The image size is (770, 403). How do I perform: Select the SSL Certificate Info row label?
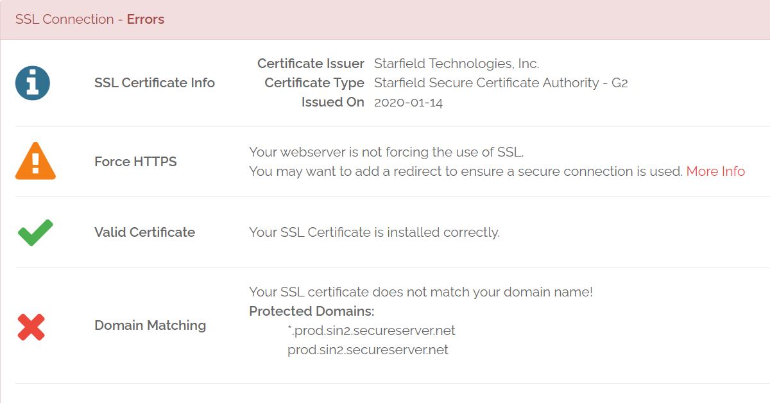pyautogui.click(x=154, y=83)
